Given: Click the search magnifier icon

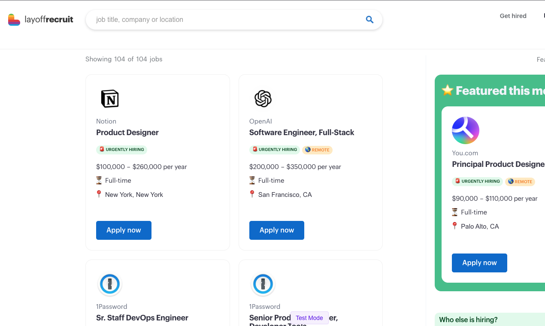Looking at the screenshot, I should pos(369,20).
